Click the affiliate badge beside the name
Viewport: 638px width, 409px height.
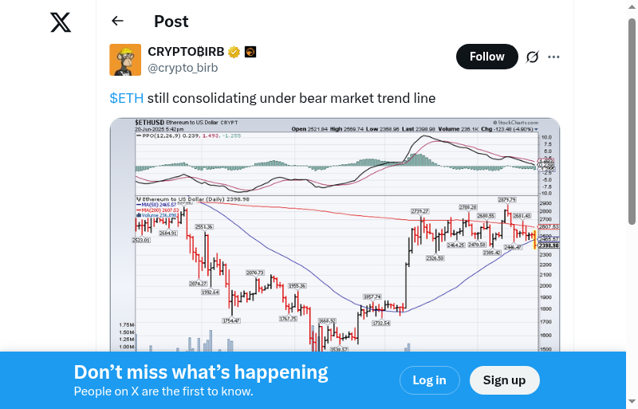click(x=250, y=53)
